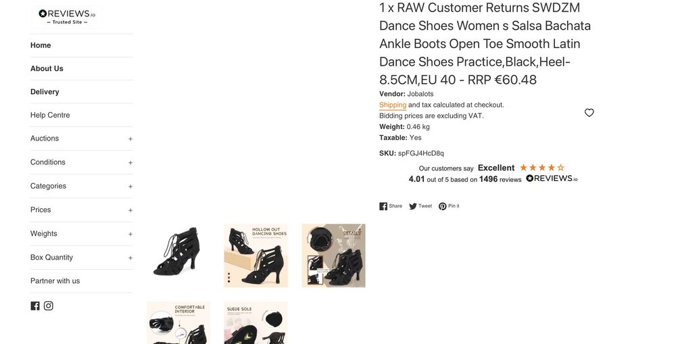
Task: Click the Reviews.io Trusted Site logo
Action: coord(67,16)
